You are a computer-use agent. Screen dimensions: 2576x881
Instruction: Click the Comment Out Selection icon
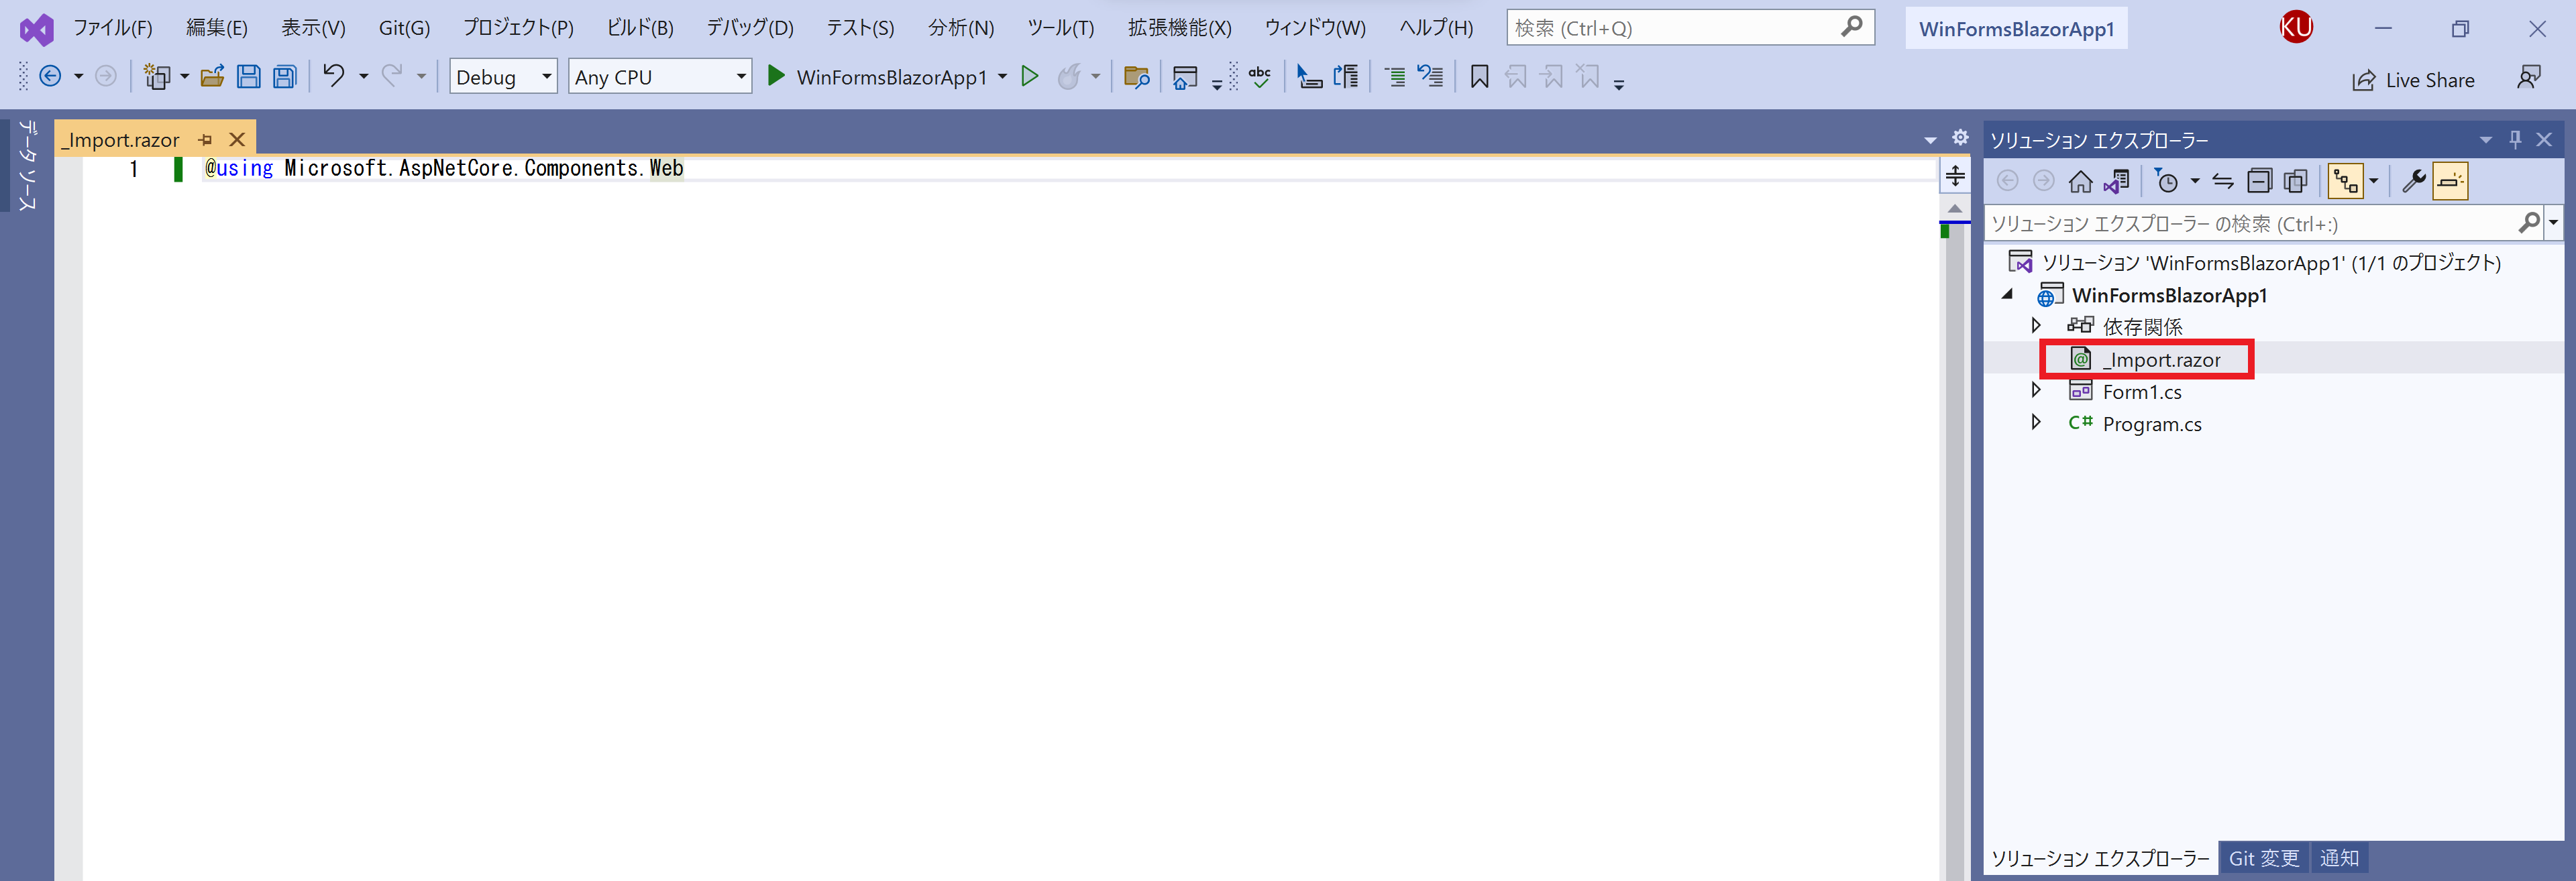click(x=1395, y=76)
